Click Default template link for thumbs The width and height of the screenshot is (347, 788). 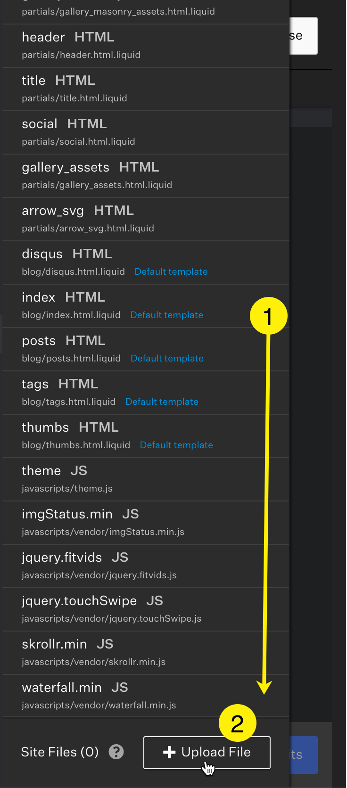[x=176, y=445]
